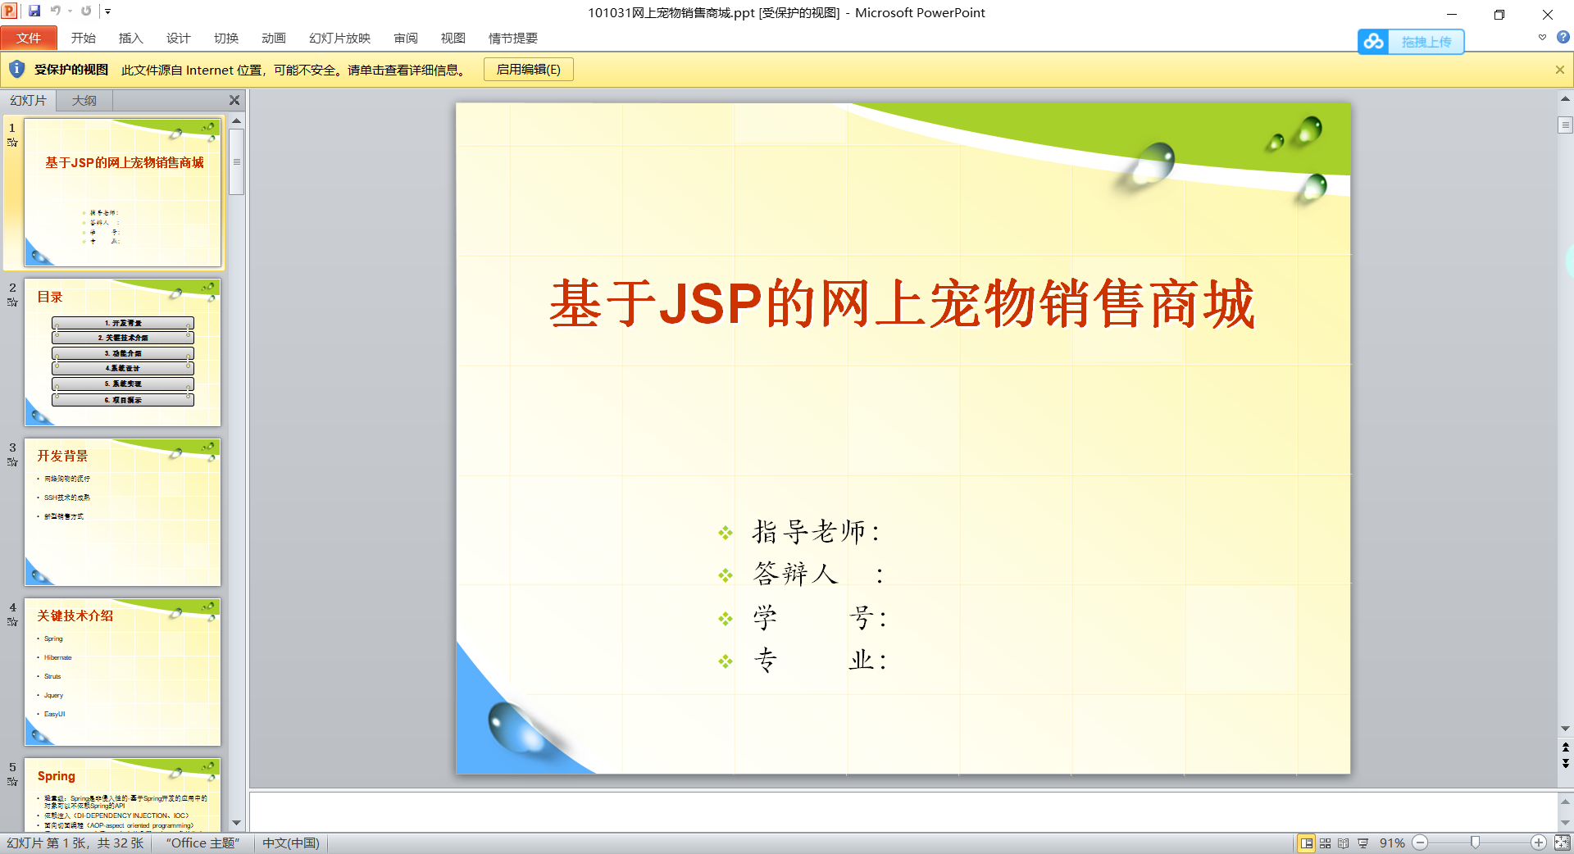Click notes pane scroll down arrow
Viewport: 1574px width, 854px height.
(x=1565, y=823)
